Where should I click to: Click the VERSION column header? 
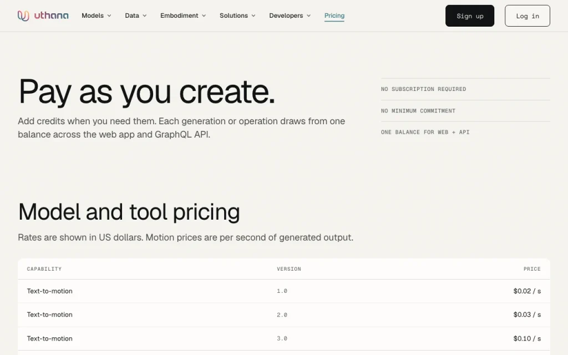click(289, 269)
